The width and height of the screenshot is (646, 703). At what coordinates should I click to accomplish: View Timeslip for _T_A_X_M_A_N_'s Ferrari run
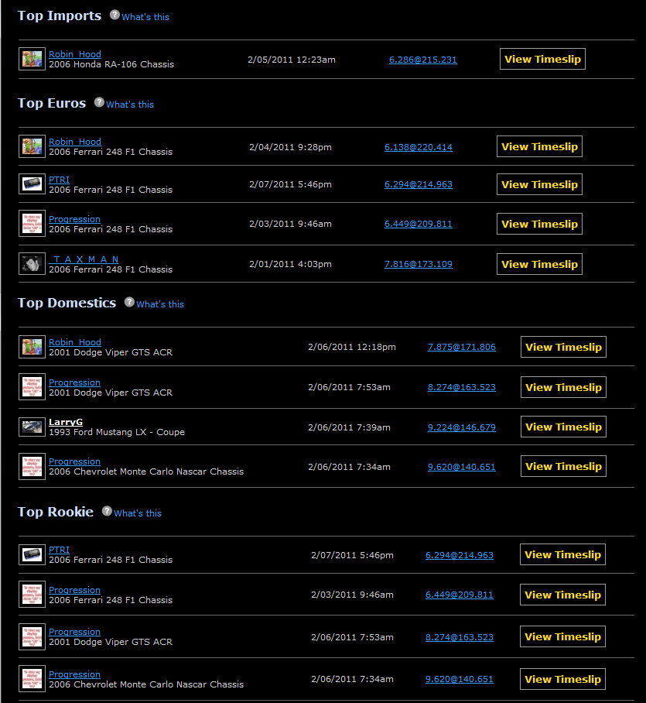539,264
